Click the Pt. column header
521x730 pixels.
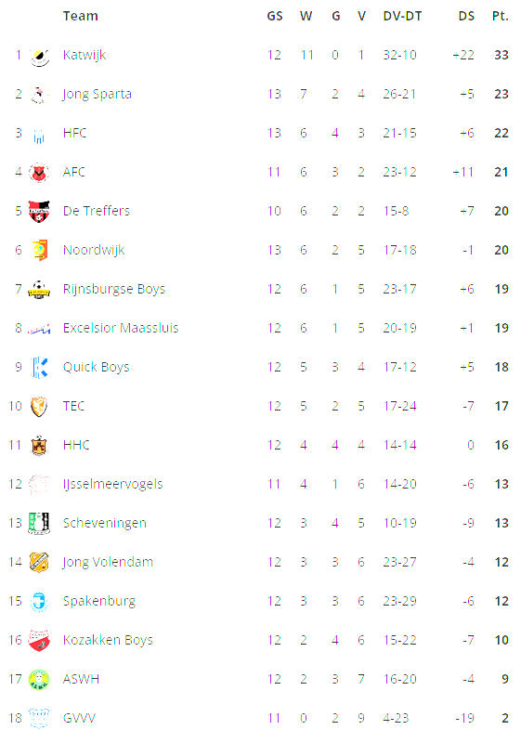[x=500, y=17]
